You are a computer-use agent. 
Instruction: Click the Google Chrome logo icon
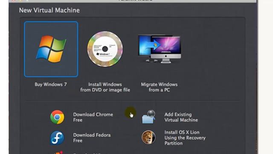(x=57, y=117)
